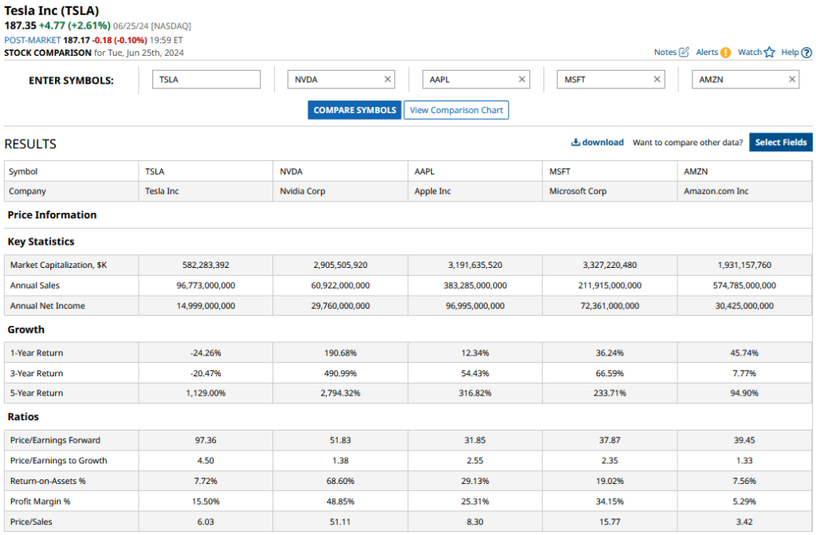Focus the TSLA symbol input field

(x=206, y=80)
